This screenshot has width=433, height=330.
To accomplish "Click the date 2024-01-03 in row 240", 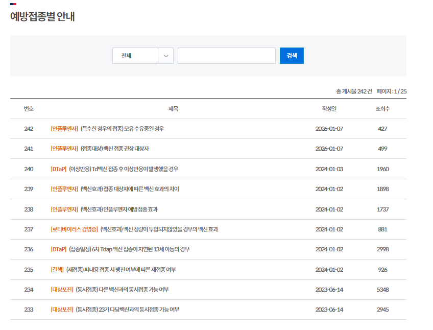I will [x=329, y=169].
